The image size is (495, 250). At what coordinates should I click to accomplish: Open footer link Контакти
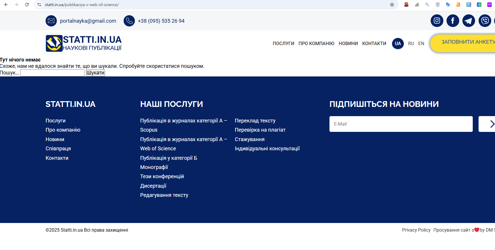click(57, 158)
